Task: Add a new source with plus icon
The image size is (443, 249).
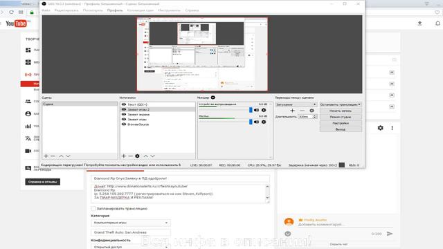Action: pyautogui.click(x=124, y=156)
